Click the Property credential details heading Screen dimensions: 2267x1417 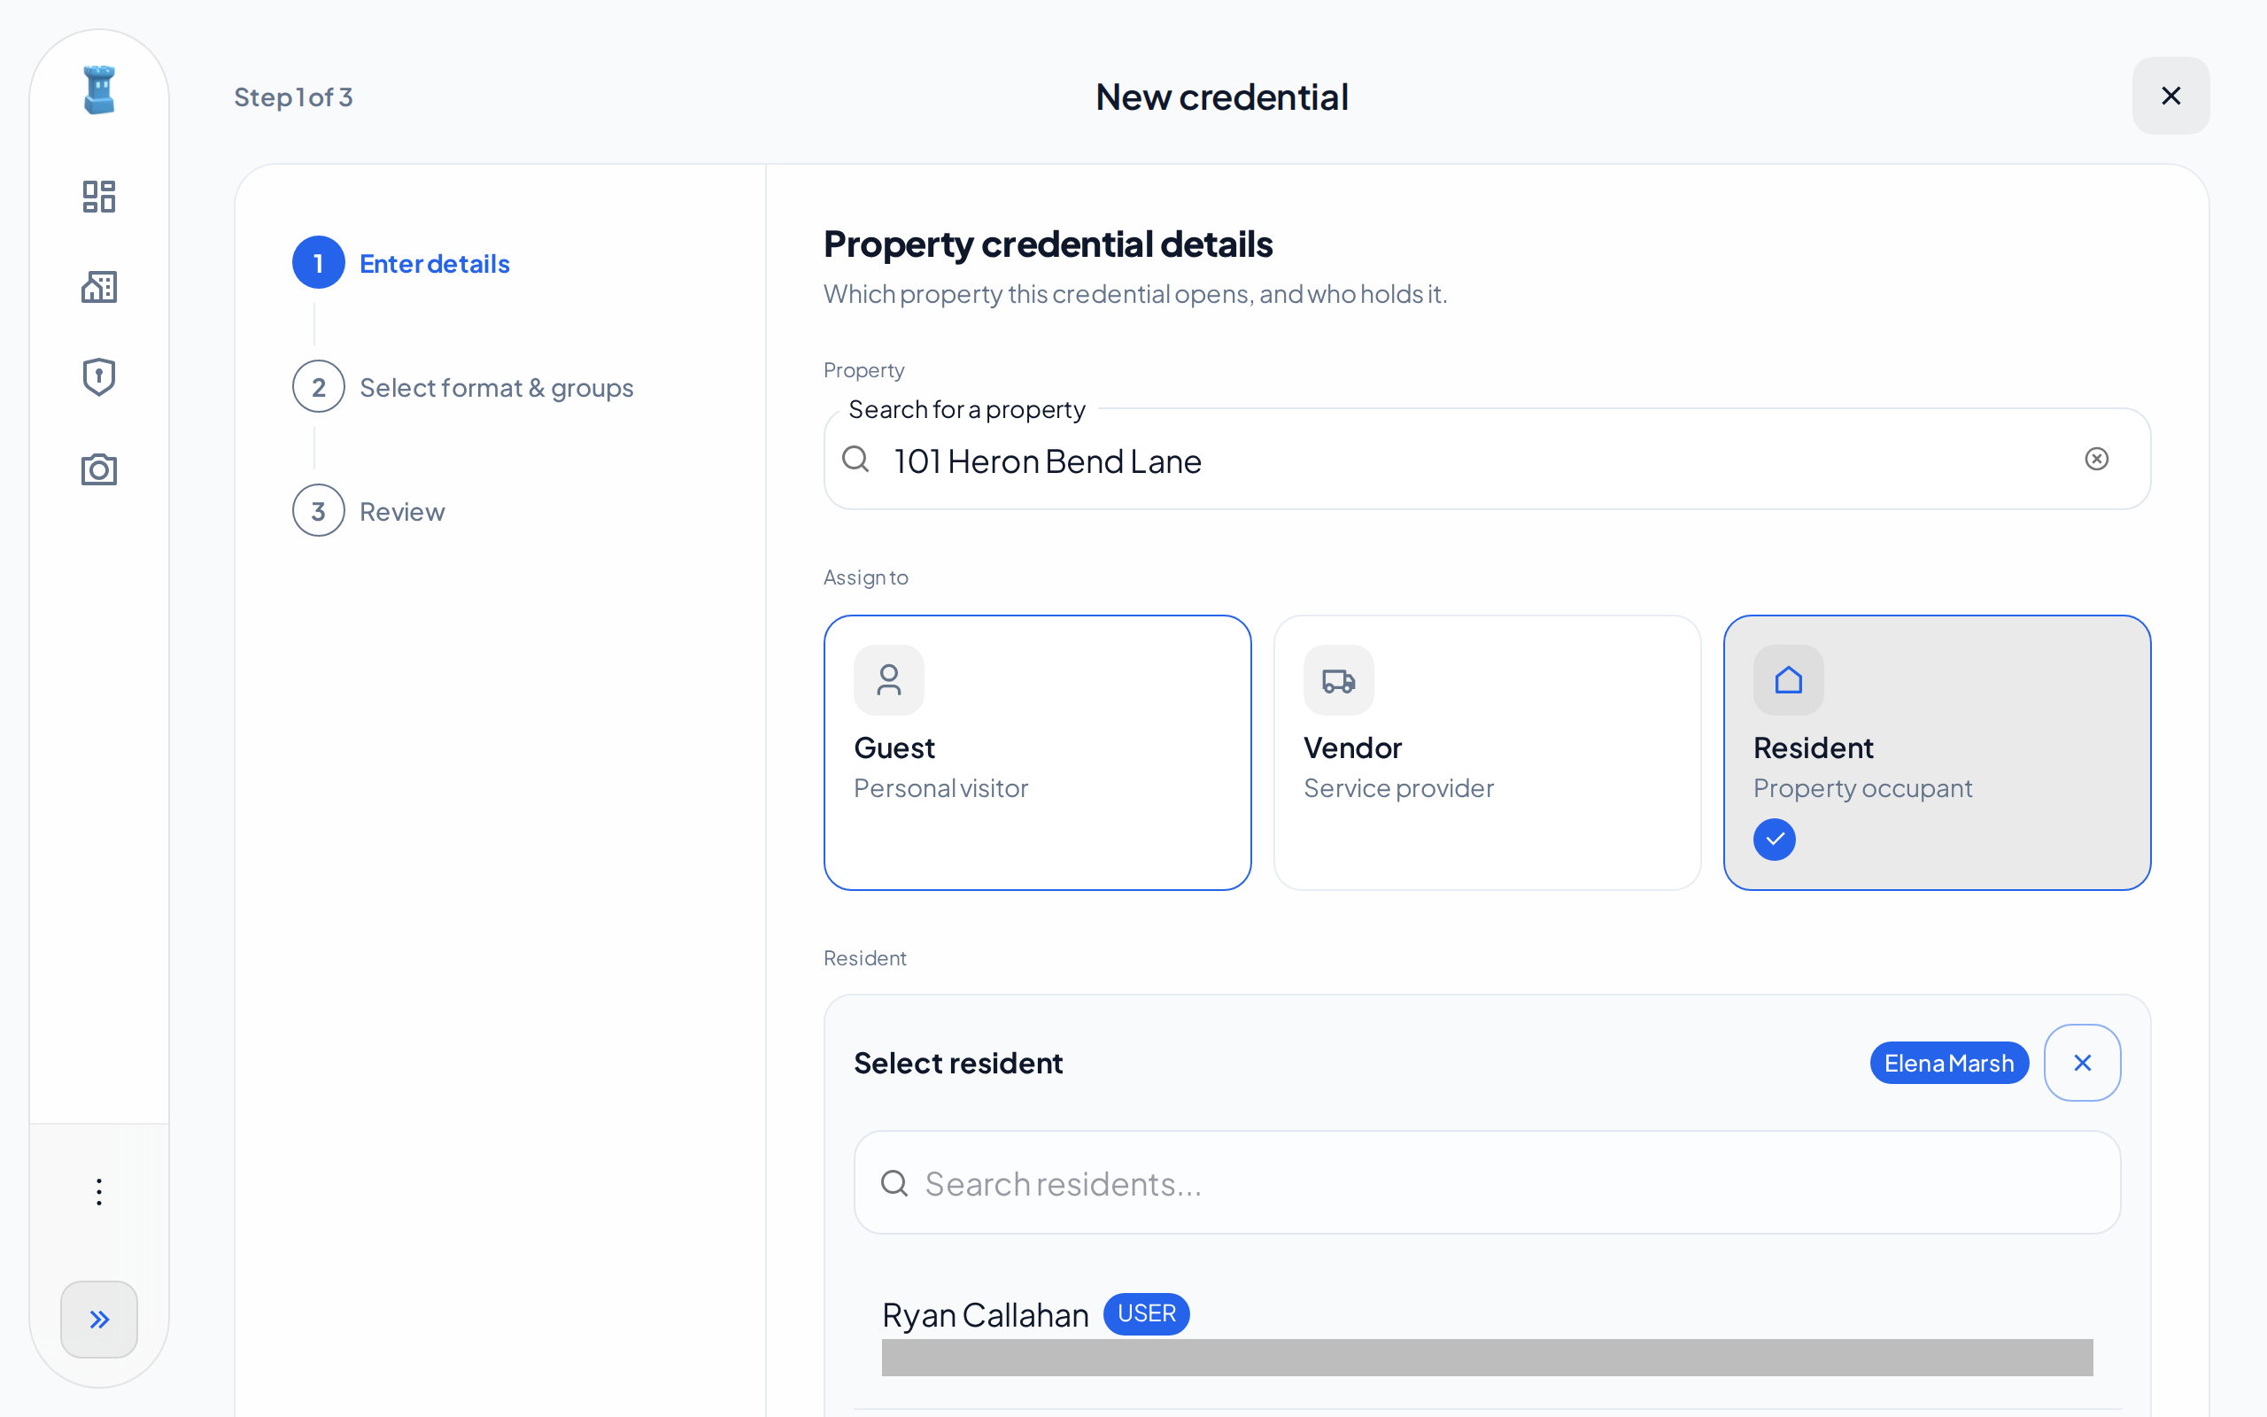[x=1048, y=244]
